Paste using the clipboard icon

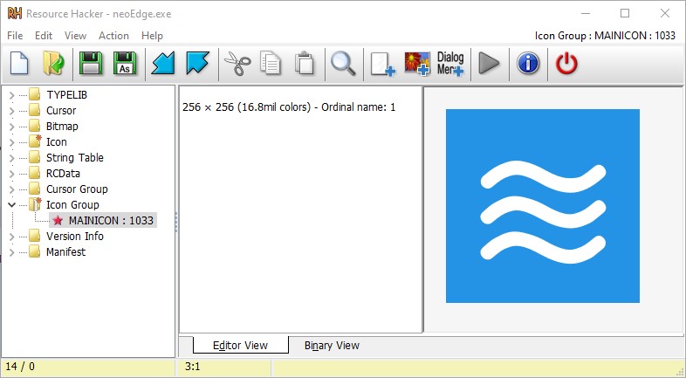305,63
